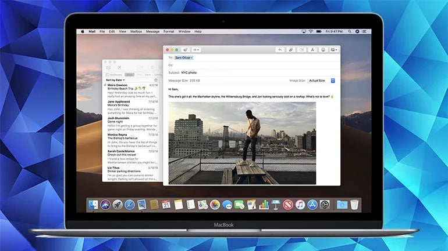
Task: Open the emoji picker smiley icon
Action: coord(323,50)
